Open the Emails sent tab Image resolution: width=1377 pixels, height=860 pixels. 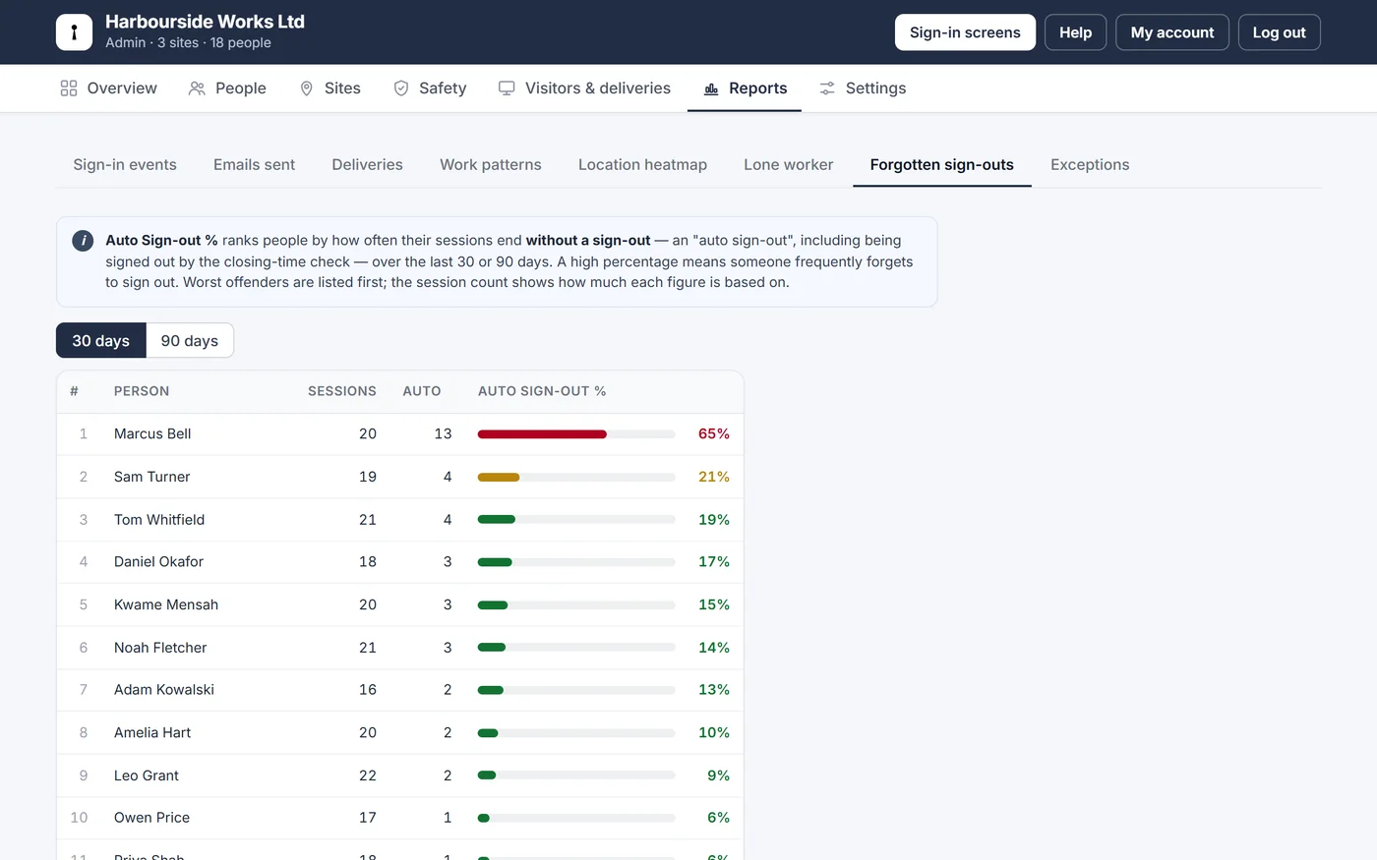254,165
